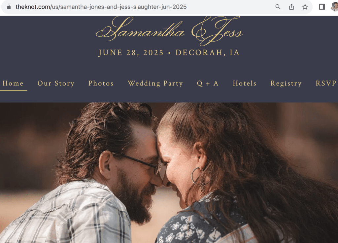This screenshot has height=243, width=338.
Task: Go to the Home tab
Action: click(x=13, y=83)
